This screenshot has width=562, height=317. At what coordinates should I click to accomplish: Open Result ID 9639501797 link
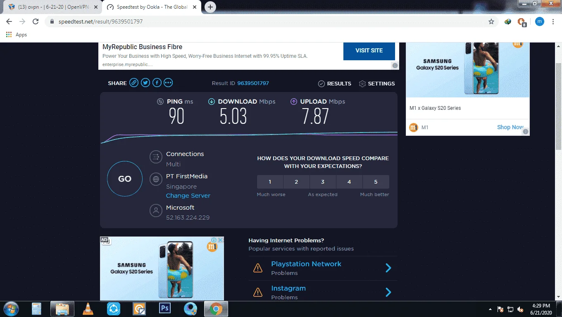[253, 83]
